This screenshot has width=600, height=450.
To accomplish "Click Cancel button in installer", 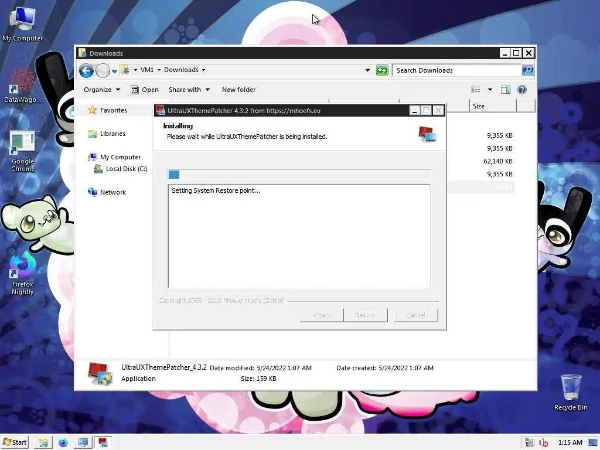I will click(x=416, y=315).
